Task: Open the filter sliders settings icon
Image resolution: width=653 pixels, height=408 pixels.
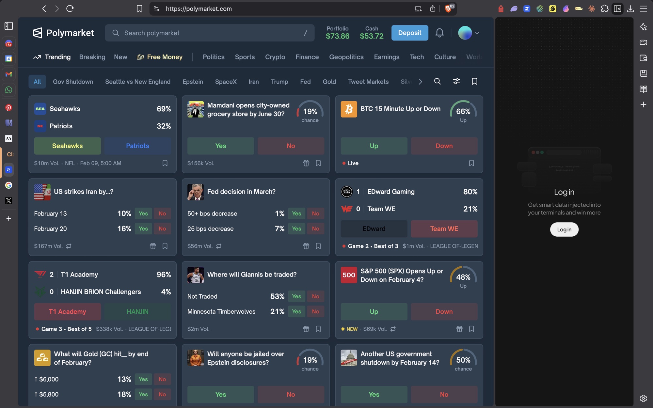Action: (456, 82)
